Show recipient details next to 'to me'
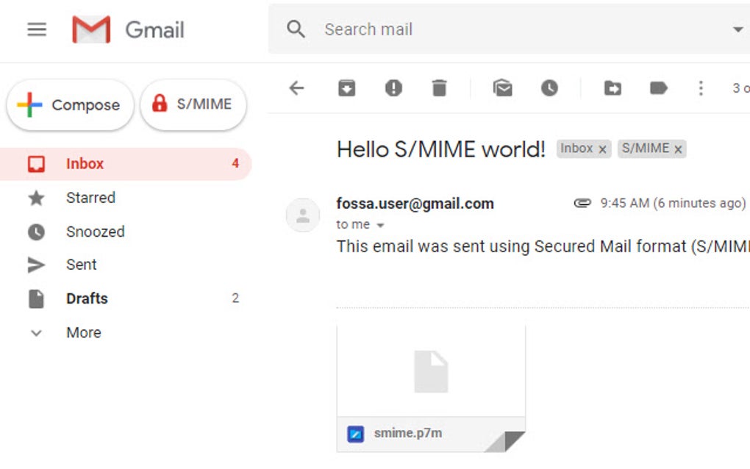 [x=381, y=225]
